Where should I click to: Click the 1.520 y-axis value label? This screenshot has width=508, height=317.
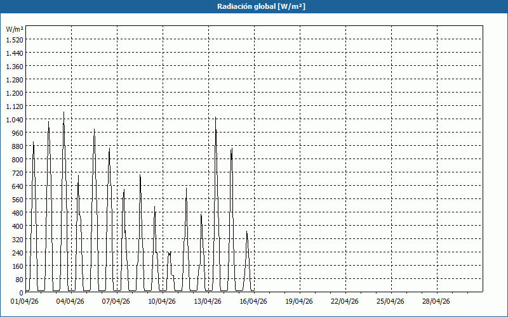[x=15, y=39]
